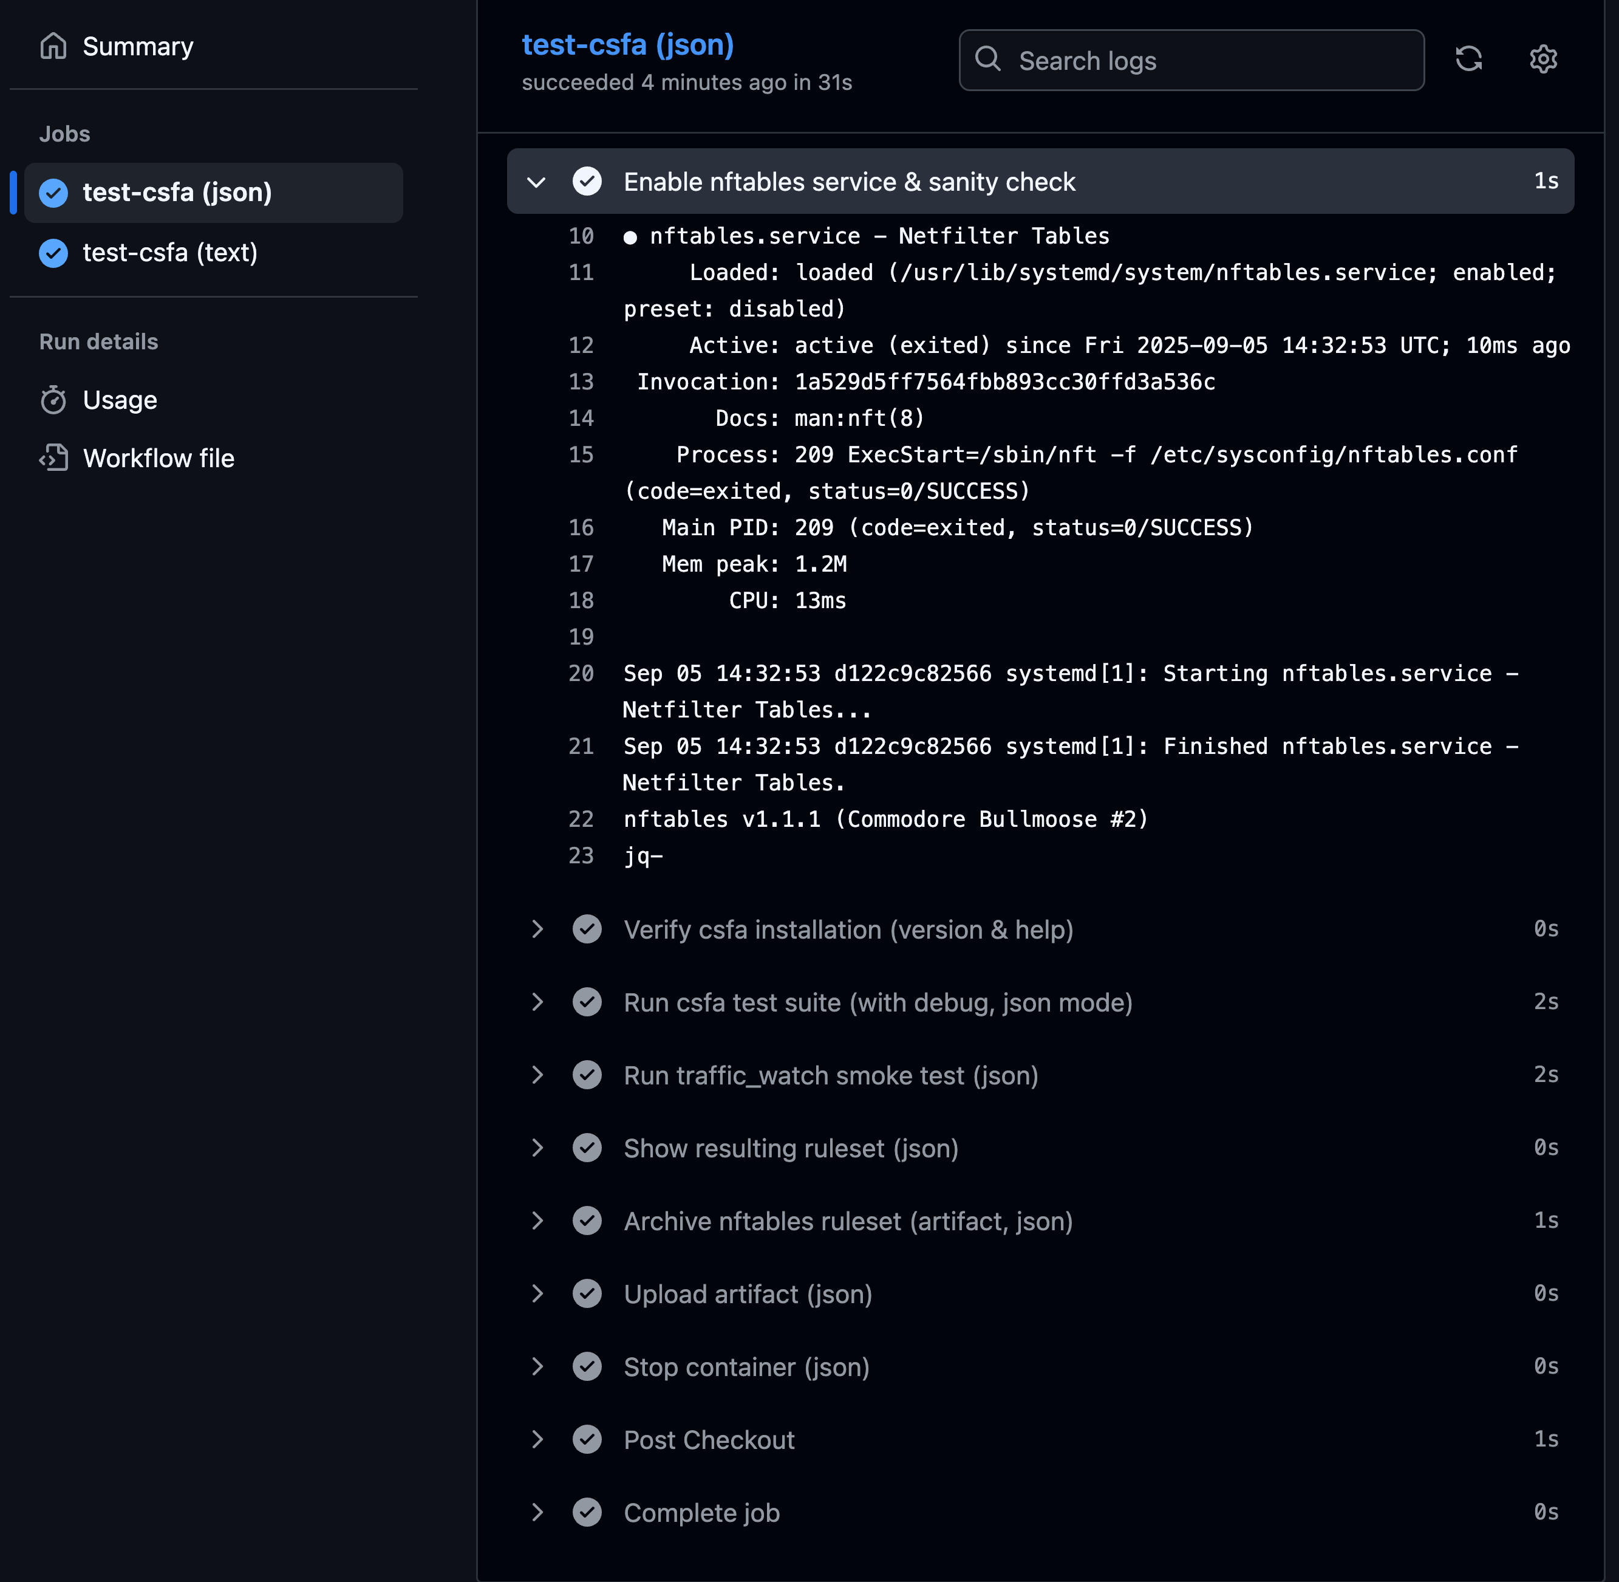This screenshot has height=1582, width=1619.
Task: Click 'nftables v1.1.1 (Commodore Bullmoose #2)' log text
Action: coord(885,820)
